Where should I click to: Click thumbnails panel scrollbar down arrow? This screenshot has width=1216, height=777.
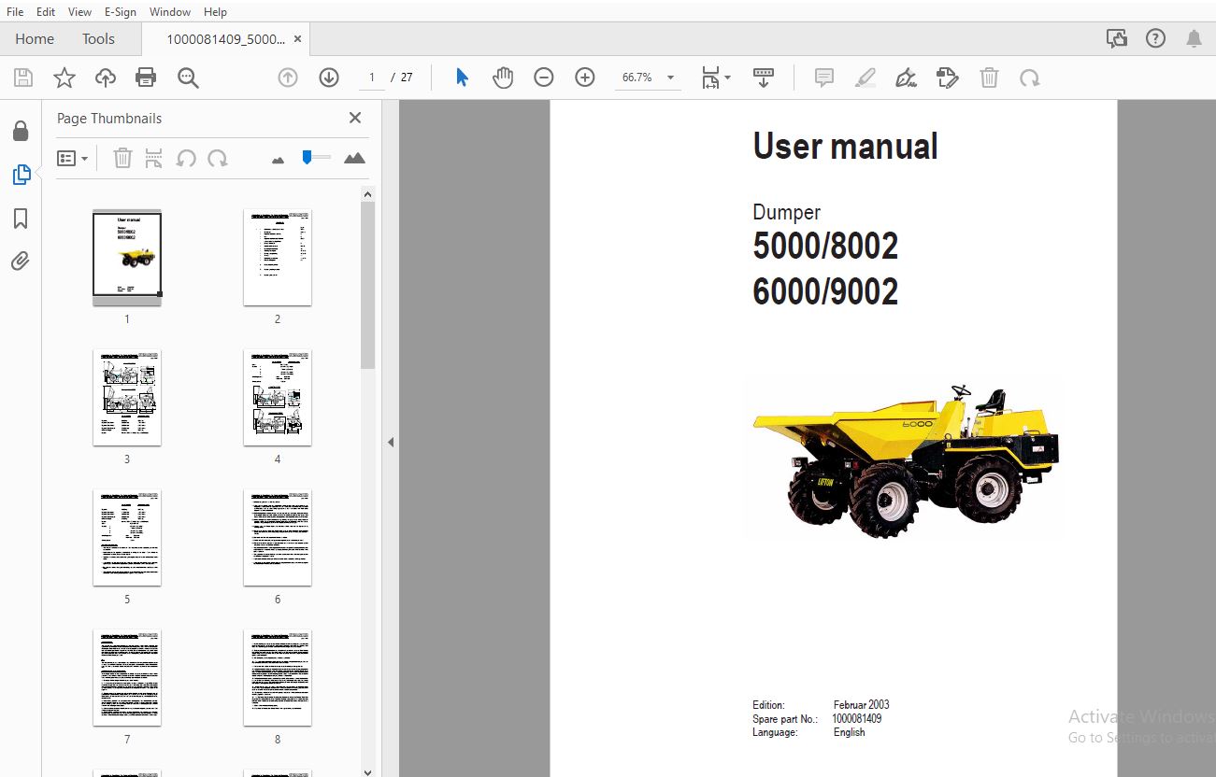[368, 771]
